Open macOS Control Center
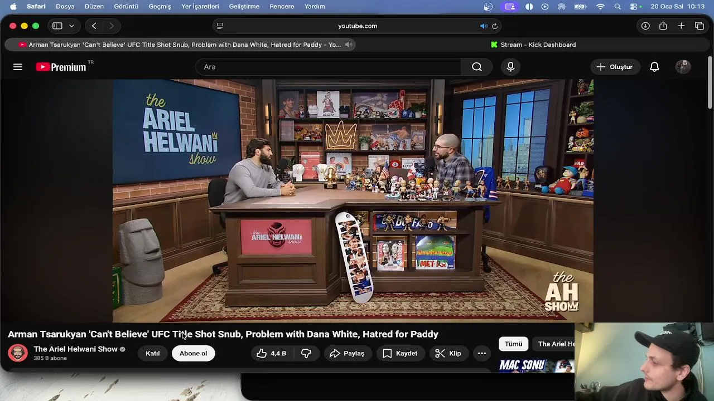Image resolution: width=714 pixels, height=401 pixels. tap(634, 7)
